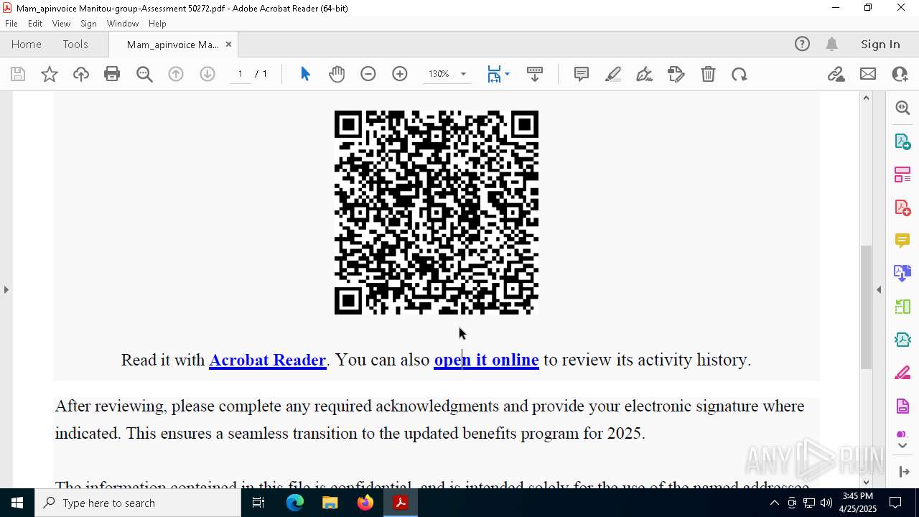Share a link to the file
Screen dimensions: 919x517
point(836,74)
